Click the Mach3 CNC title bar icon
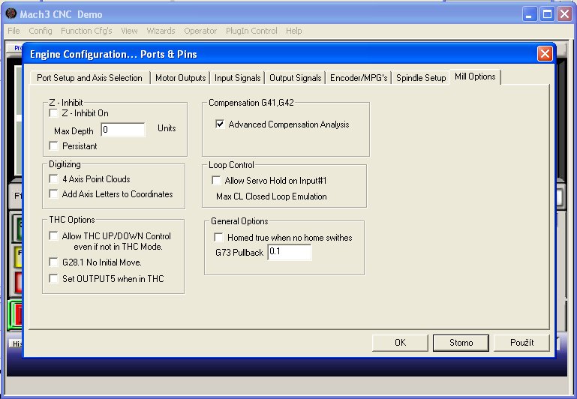 (11, 14)
